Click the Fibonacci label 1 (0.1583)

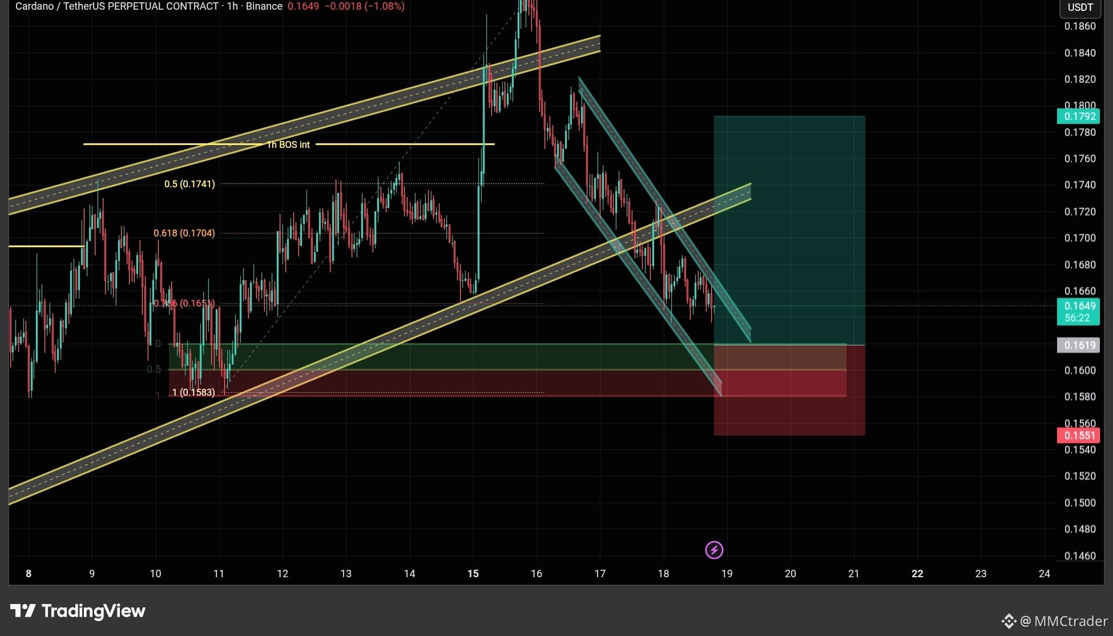coord(193,392)
